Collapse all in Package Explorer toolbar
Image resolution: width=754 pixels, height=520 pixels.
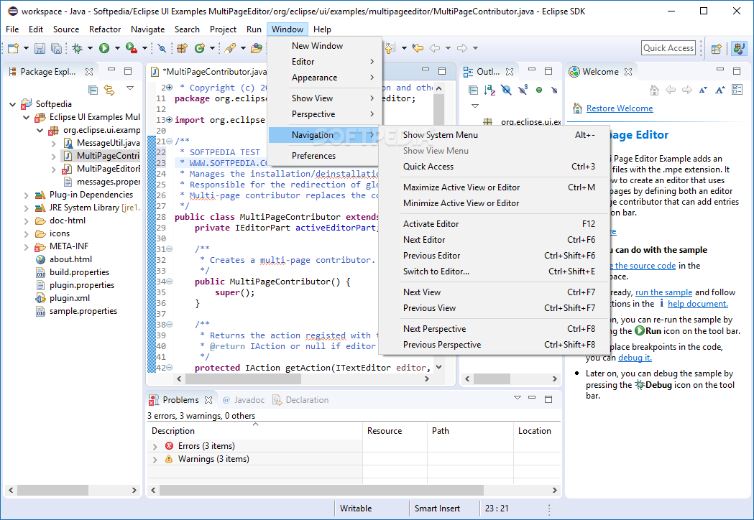[93, 90]
